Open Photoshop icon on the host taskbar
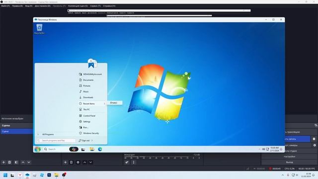This screenshot has width=318, height=179. pos(49,175)
